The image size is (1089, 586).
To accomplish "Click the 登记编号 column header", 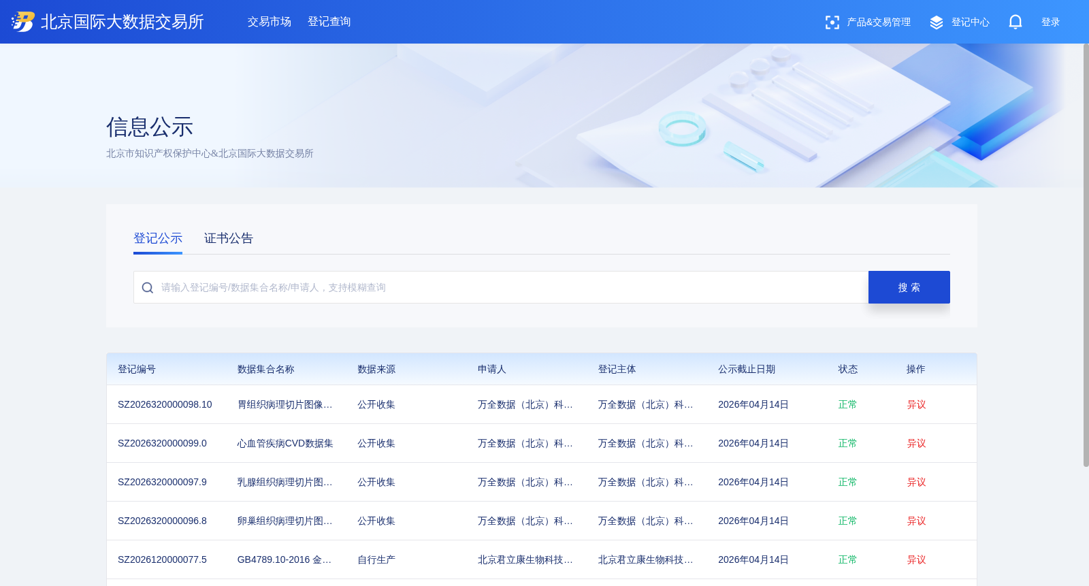I will point(137,369).
